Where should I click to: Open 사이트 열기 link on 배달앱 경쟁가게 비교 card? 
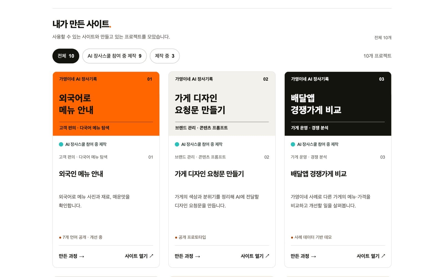[371, 256]
